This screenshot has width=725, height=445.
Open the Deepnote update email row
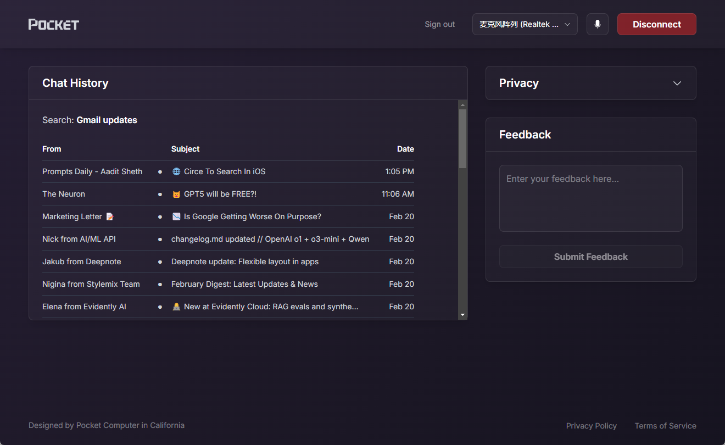coord(228,262)
